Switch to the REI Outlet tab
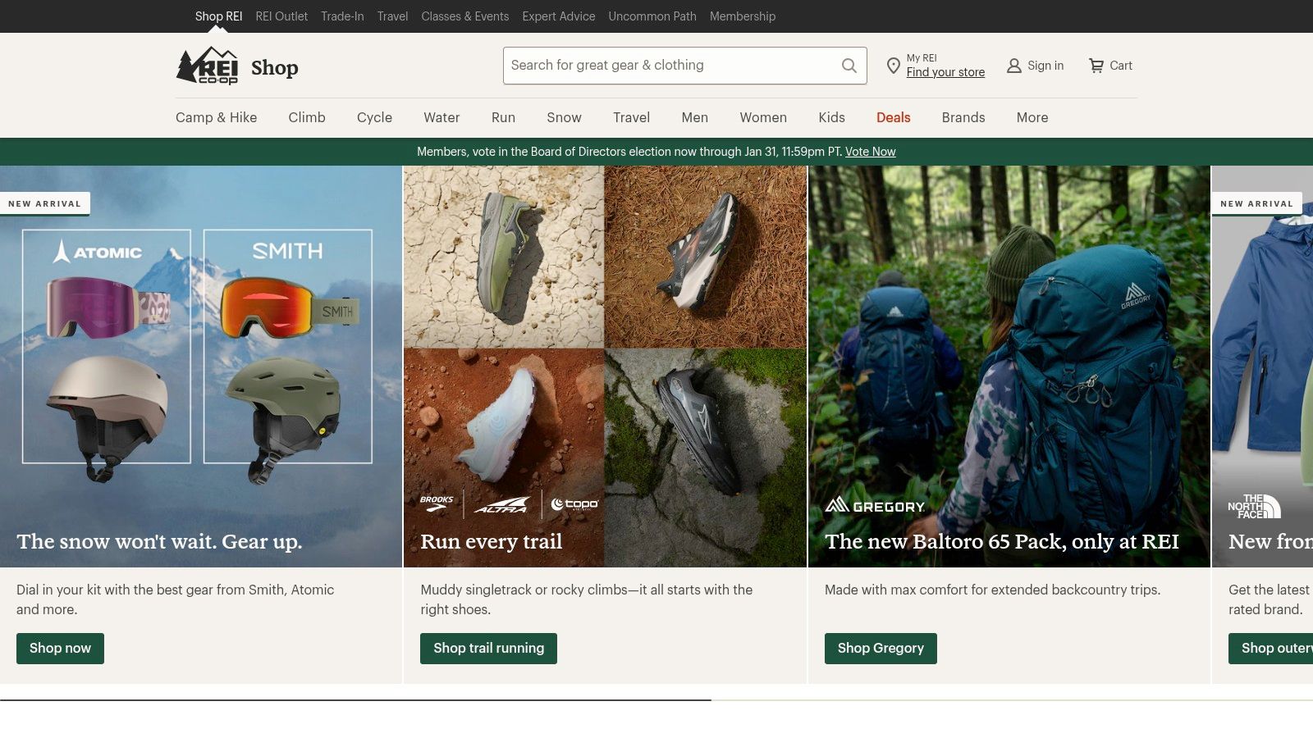Viewport: 1313px width, 738px height. 281,16
